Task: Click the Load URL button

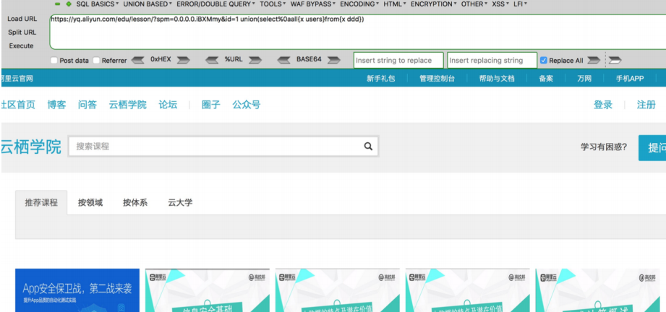Action: click(22, 19)
